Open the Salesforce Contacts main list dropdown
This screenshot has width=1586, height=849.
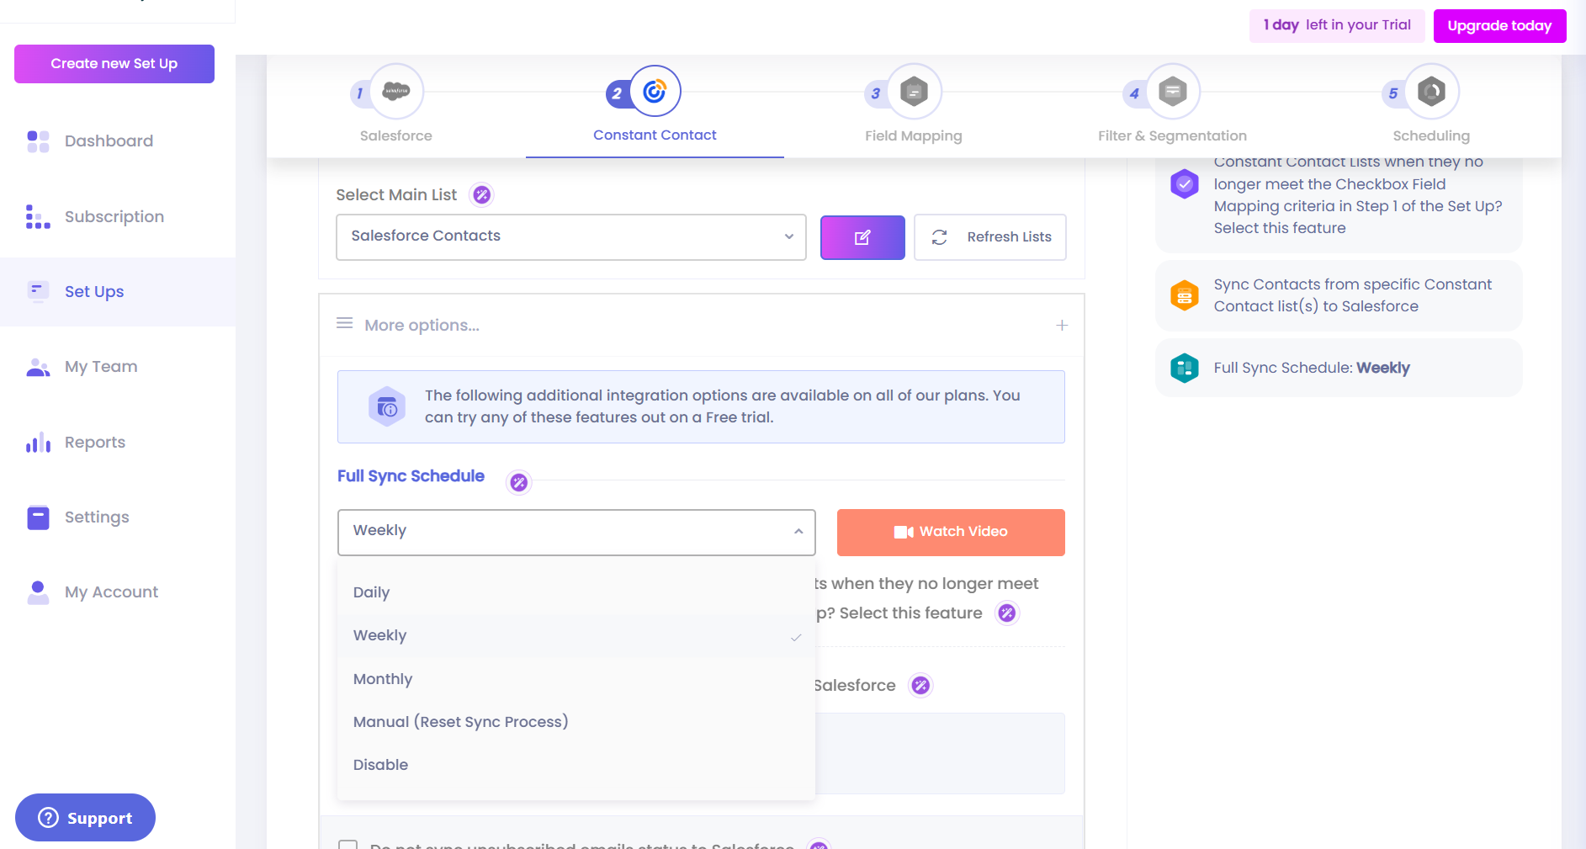coord(571,237)
